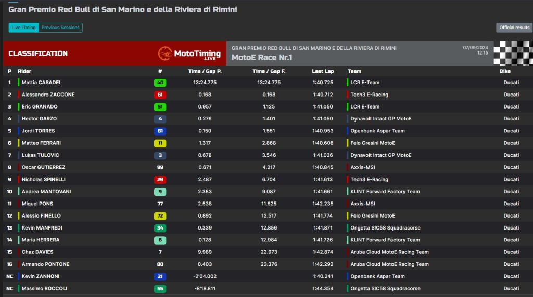
Task: Click number 80 for Pontone
Action: 160,264
